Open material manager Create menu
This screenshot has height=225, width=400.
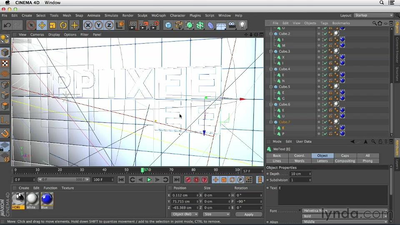point(24,188)
